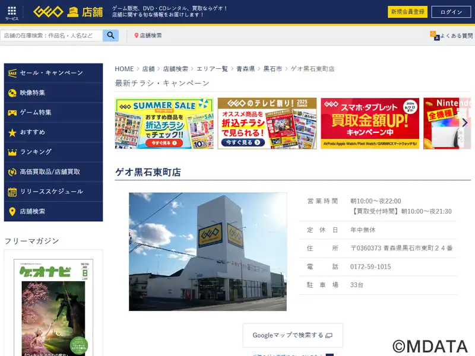Click 最新チラシ・キャンペーン section heading
475x356 pixels.
pos(162,83)
